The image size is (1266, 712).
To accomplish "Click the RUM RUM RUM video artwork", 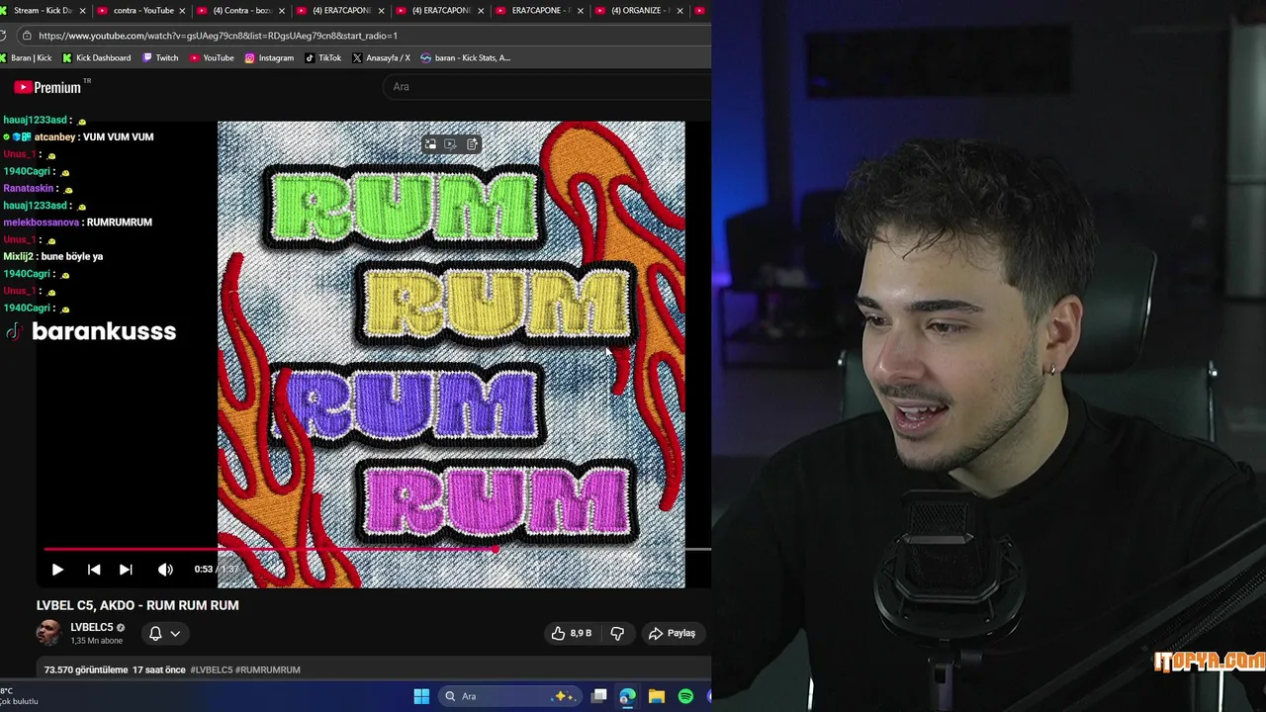I will (x=451, y=354).
